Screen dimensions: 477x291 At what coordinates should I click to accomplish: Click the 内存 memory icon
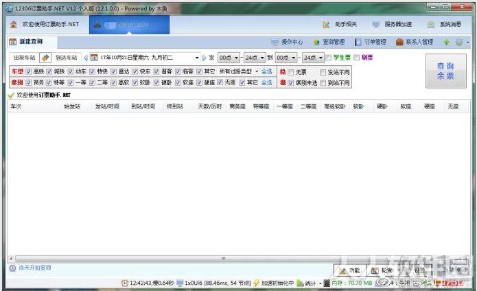click(x=327, y=283)
